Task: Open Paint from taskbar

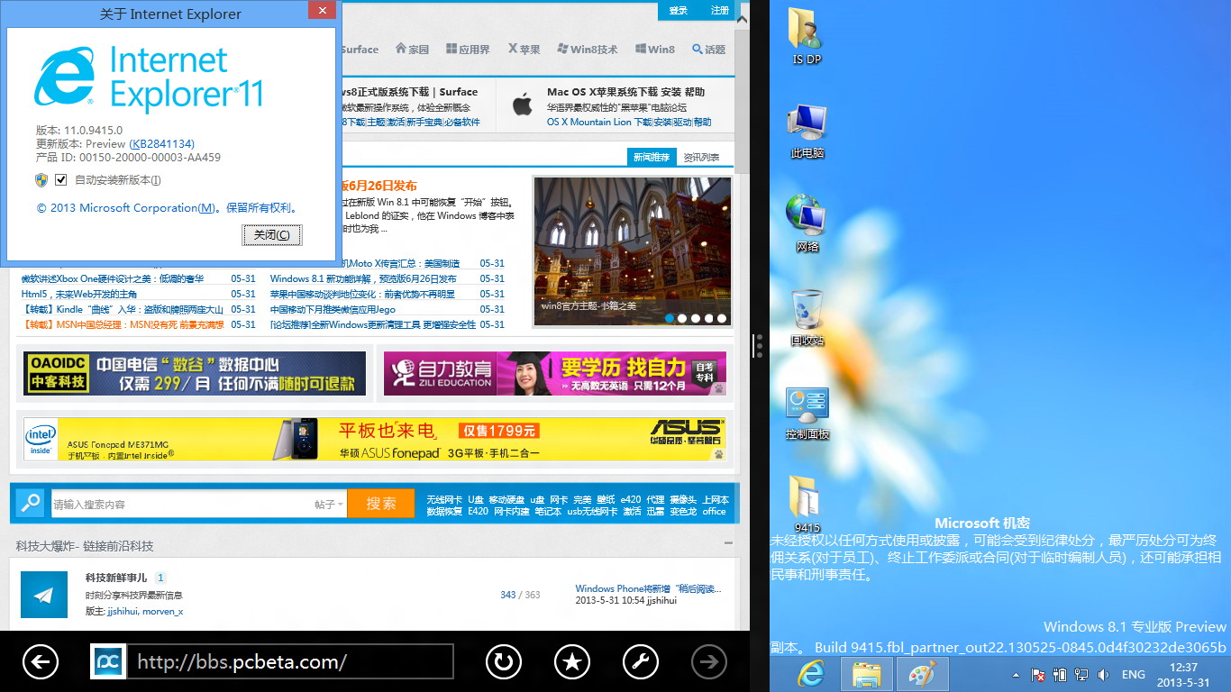Action: click(922, 674)
